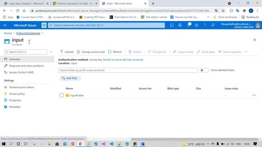Viewport: 262px width, 147px height.
Task: Open the InputFolder folder
Action: point(77,95)
